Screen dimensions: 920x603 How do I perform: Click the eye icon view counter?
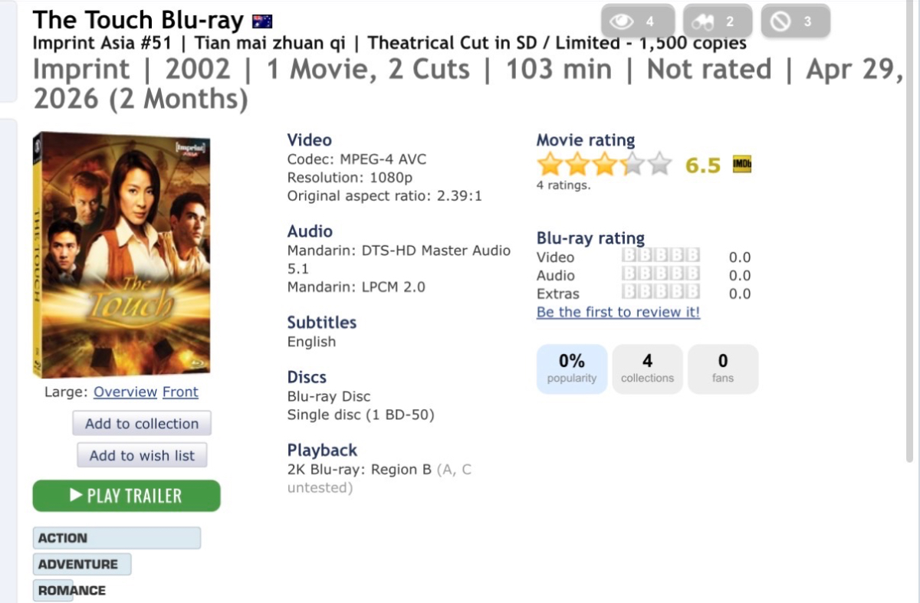point(637,21)
